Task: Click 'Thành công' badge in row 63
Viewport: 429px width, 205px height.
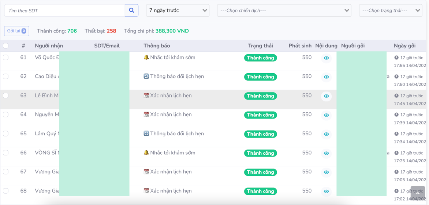Action: click(x=261, y=96)
